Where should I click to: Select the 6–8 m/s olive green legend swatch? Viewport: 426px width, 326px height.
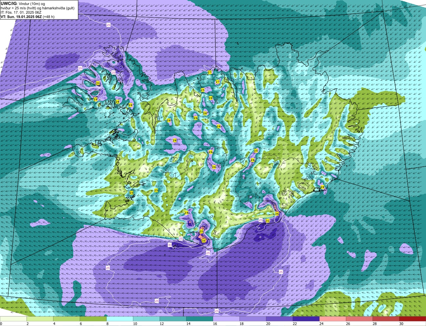[x=93, y=319]
